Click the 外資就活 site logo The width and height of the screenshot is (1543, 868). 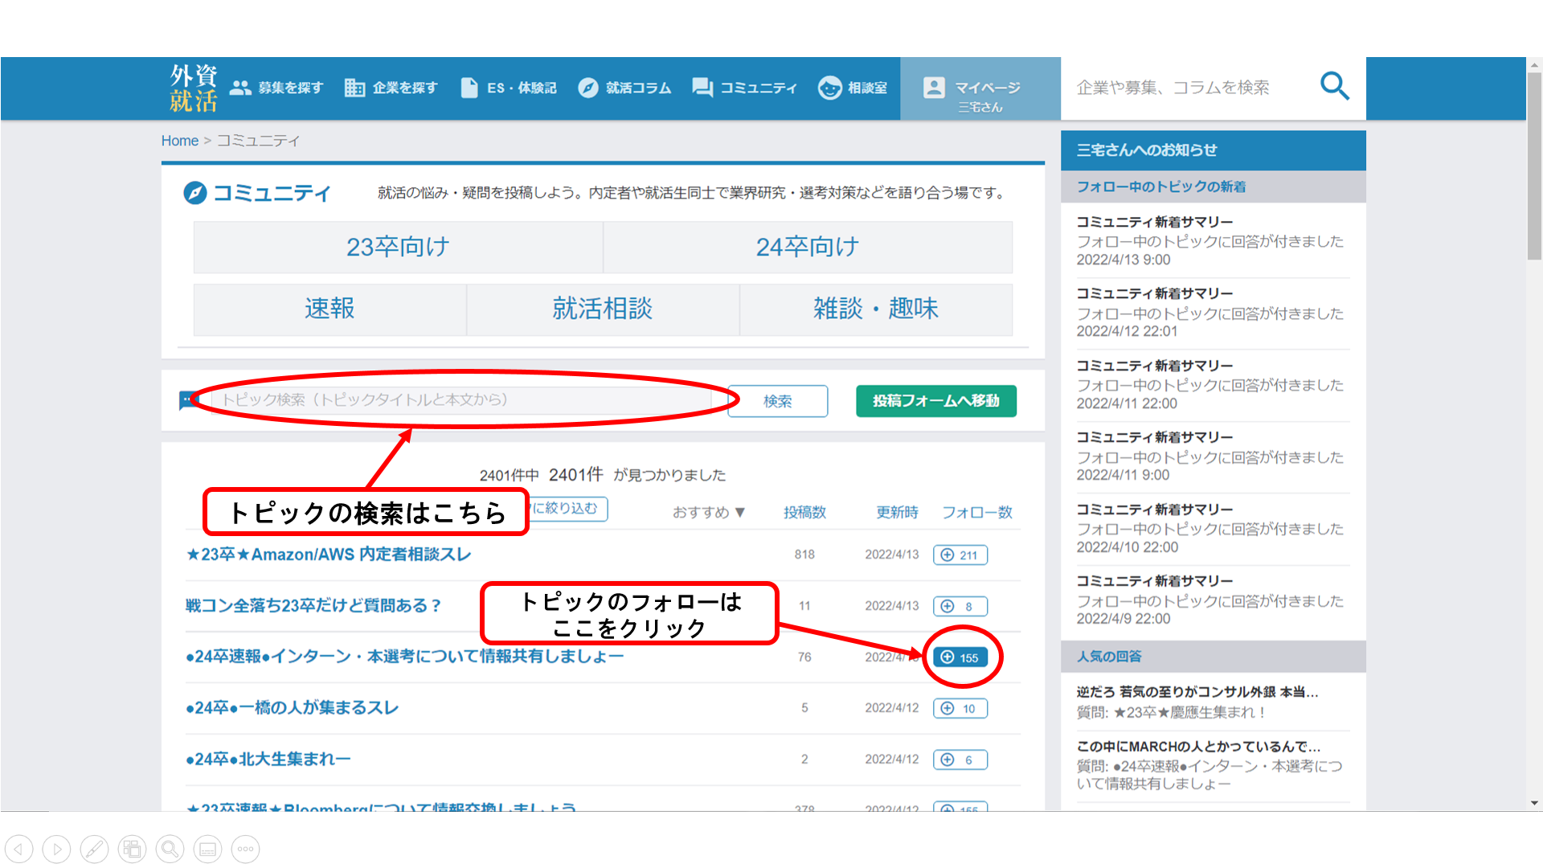point(193,88)
